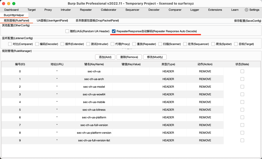262x159 pixels.
Task: Enable the Extender listener checkbox
Action: (62, 44)
